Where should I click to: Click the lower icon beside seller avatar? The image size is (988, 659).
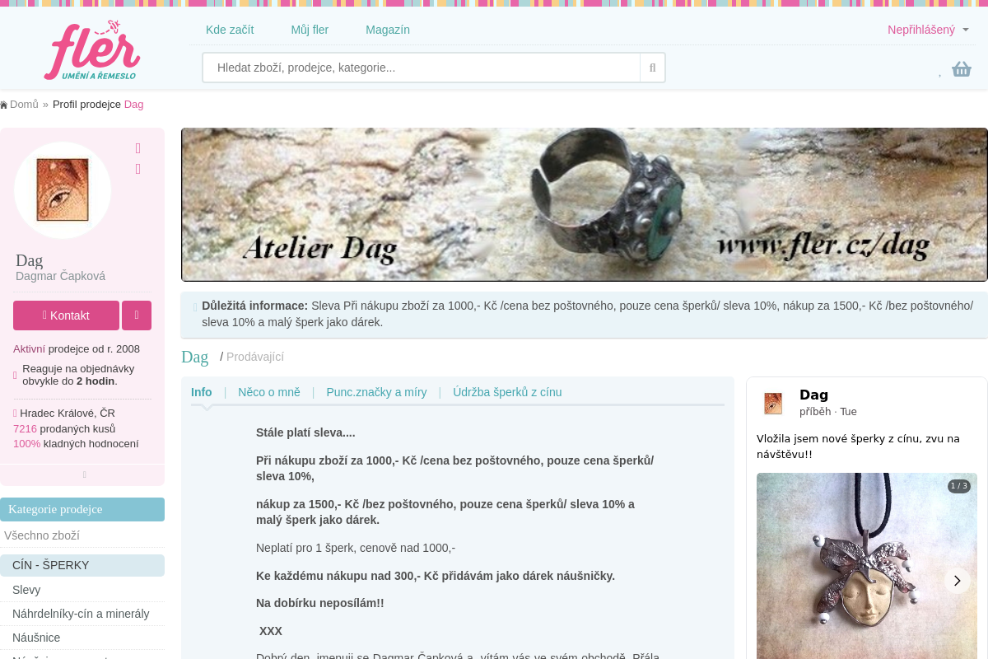137,169
